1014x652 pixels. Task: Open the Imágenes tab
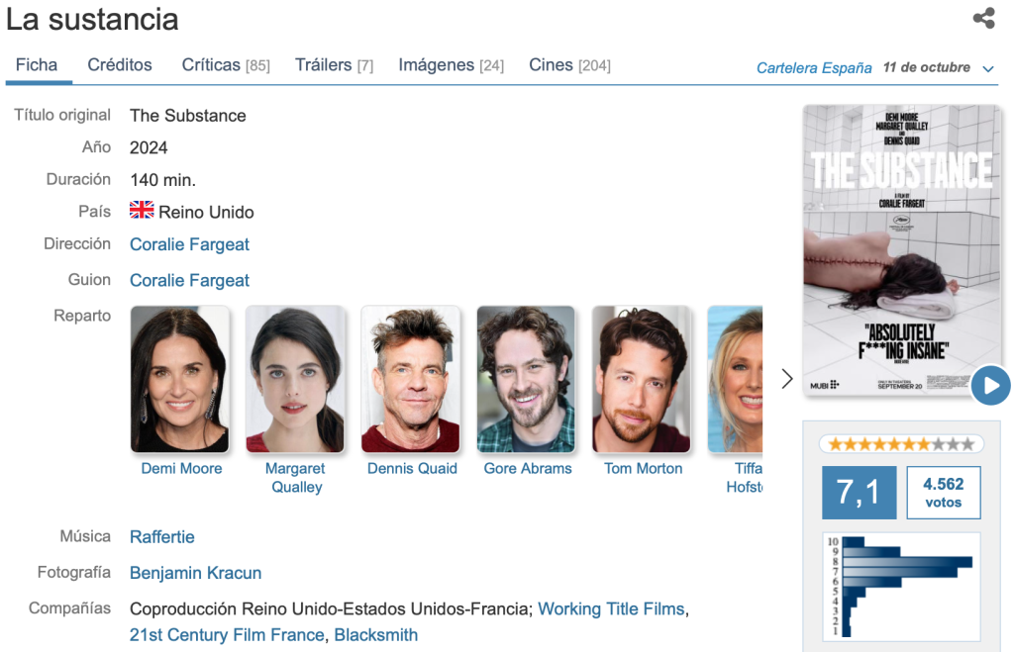451,65
